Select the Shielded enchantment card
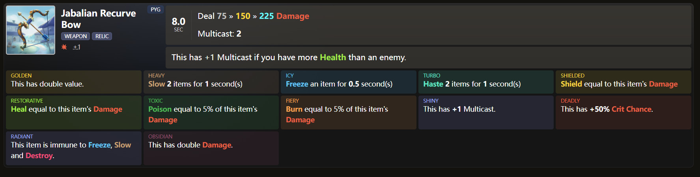Screen dimensions: 700x177 point(623,82)
